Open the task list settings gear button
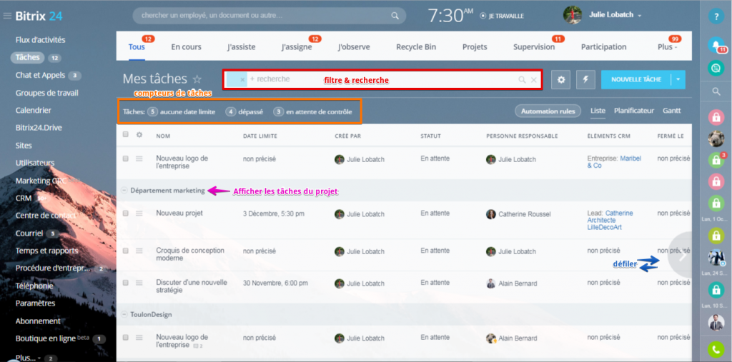The width and height of the screenshot is (732, 362). coord(560,80)
